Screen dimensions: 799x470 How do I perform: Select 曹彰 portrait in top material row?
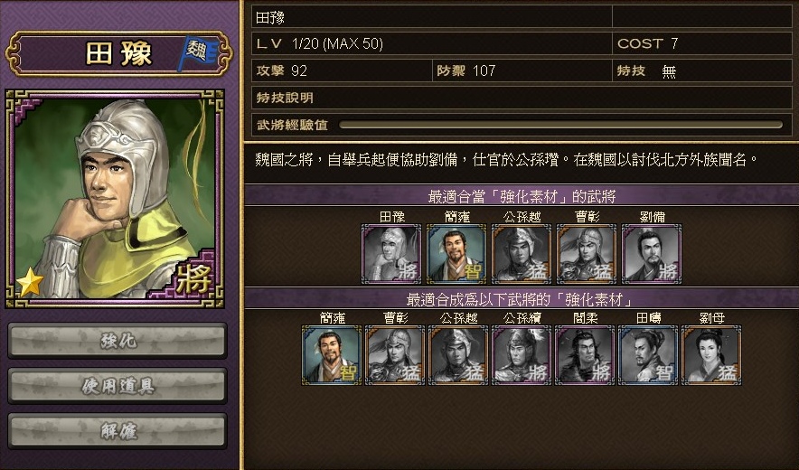click(587, 254)
